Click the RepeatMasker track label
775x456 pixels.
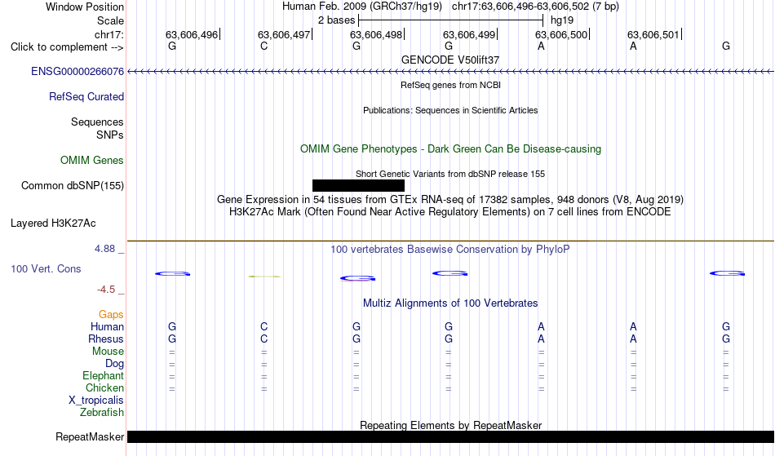click(90, 436)
